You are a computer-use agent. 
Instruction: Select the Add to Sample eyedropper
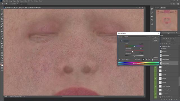[x=146, y=59]
